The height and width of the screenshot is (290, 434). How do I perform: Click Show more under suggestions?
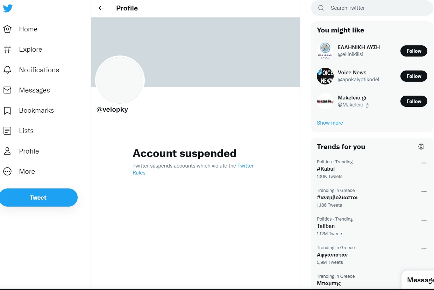(330, 123)
